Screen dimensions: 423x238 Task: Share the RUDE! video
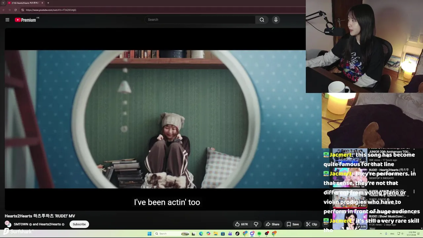point(273,224)
